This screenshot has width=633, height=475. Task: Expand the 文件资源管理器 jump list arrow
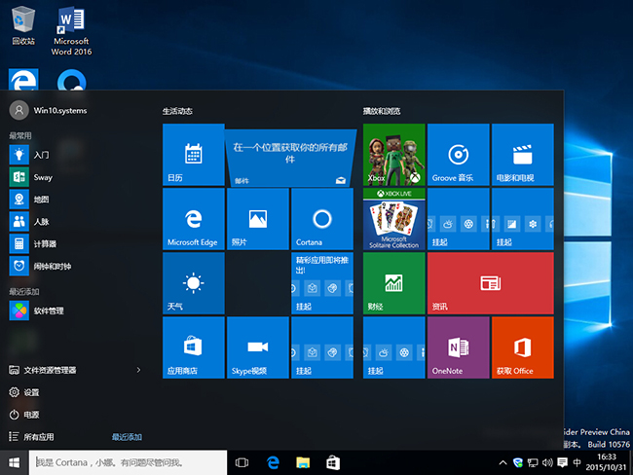(x=138, y=370)
